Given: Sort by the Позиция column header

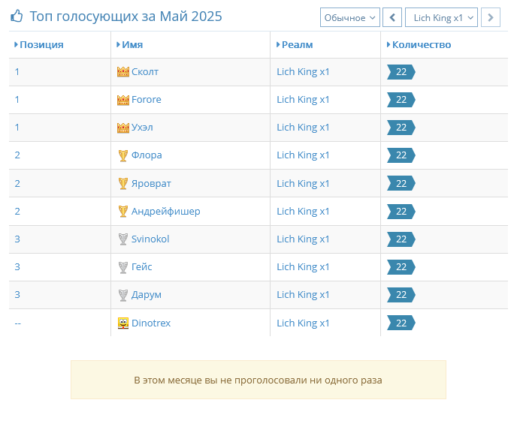Looking at the screenshot, I should tap(39, 45).
